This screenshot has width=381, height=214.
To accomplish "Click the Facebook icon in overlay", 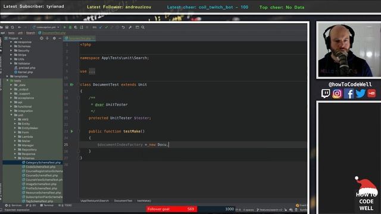I will (x=349, y=94).
